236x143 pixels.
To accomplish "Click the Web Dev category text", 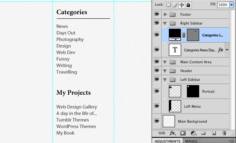I will coord(66,52).
